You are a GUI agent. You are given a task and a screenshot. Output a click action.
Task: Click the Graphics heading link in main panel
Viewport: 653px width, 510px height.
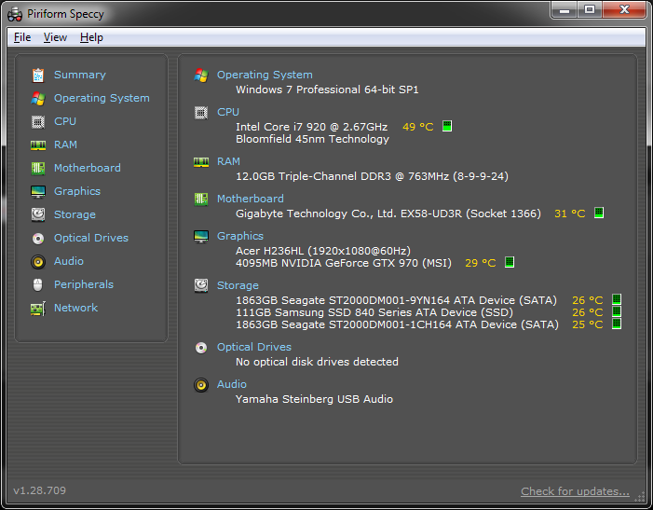(x=240, y=236)
